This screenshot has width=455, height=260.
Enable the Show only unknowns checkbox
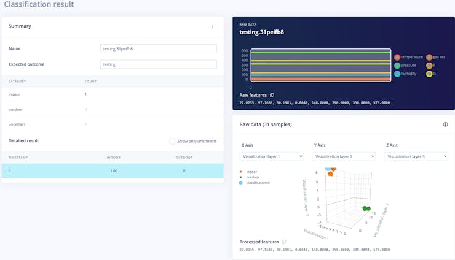pos(172,141)
